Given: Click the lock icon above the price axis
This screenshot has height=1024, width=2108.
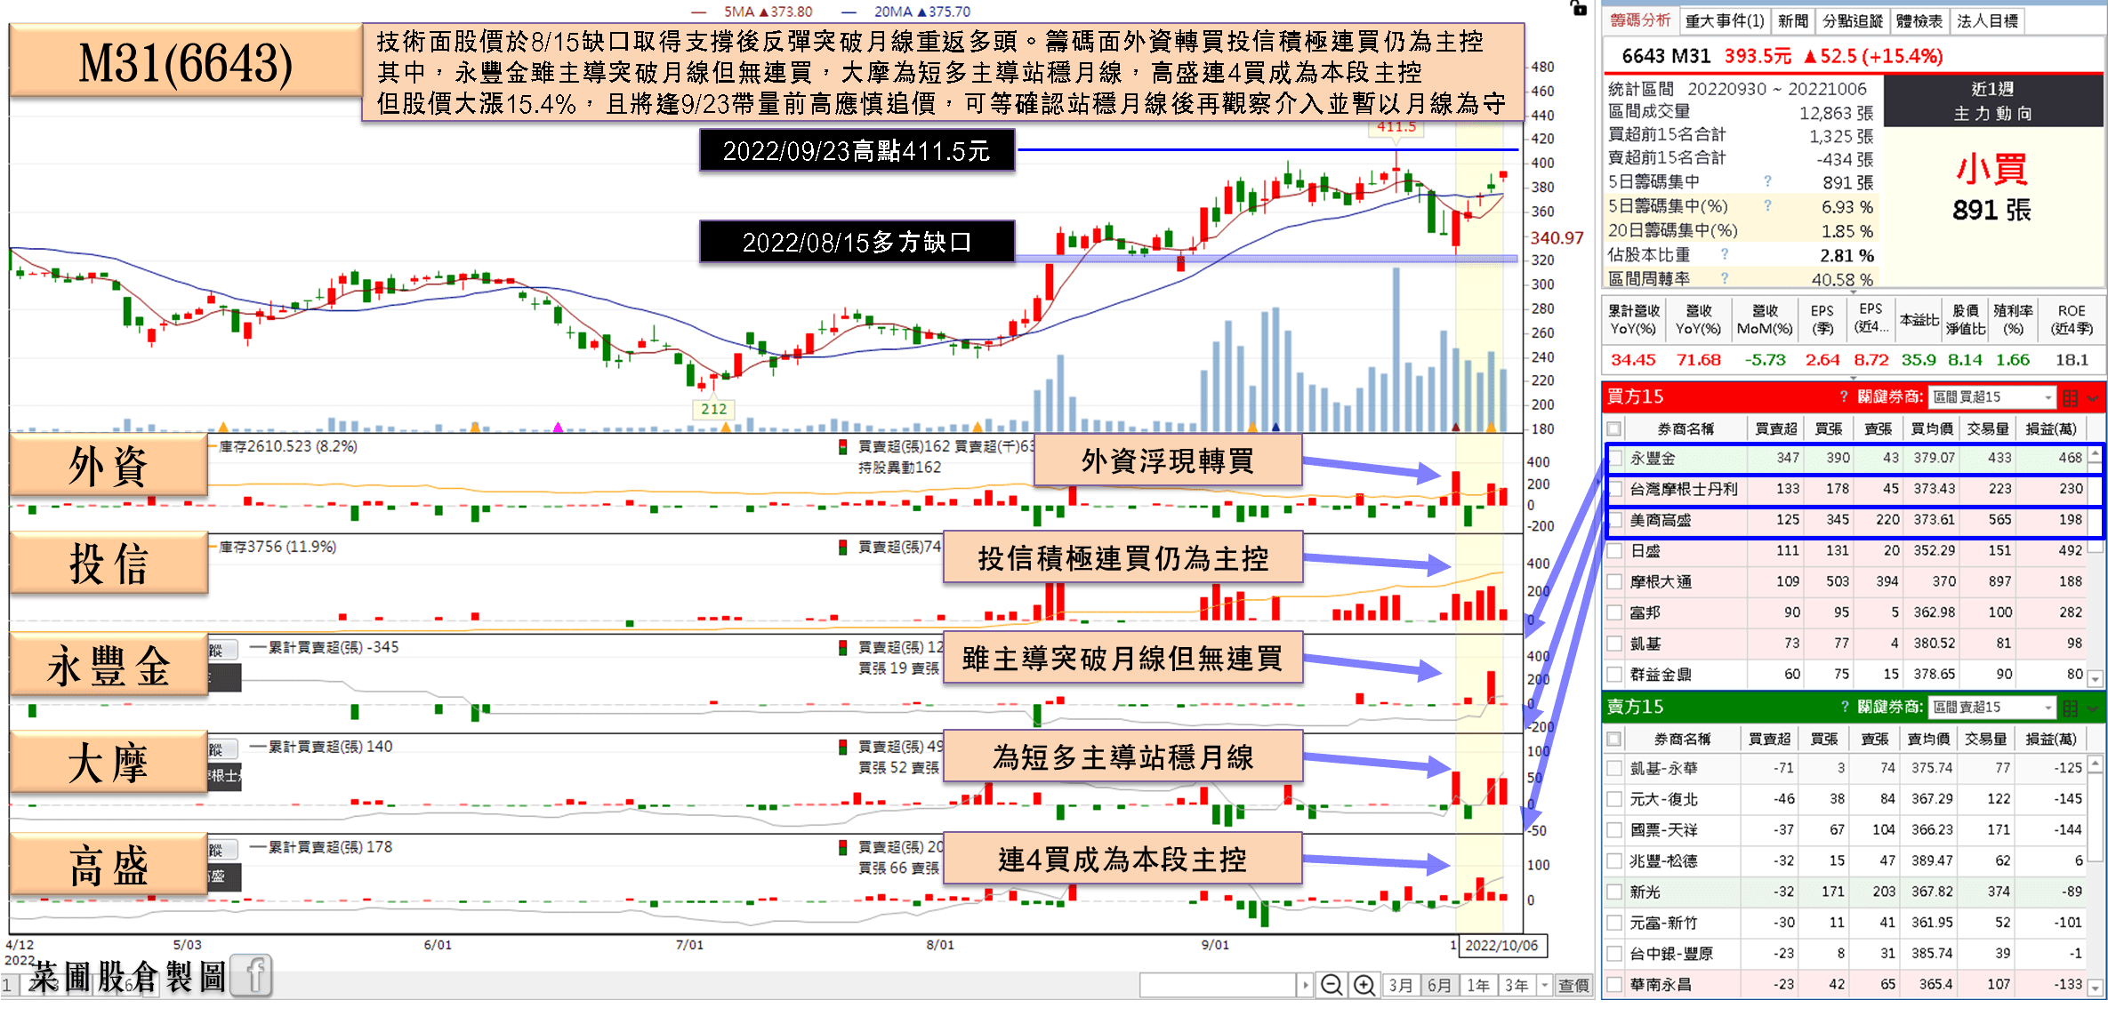Looking at the screenshot, I should coord(1579,8).
